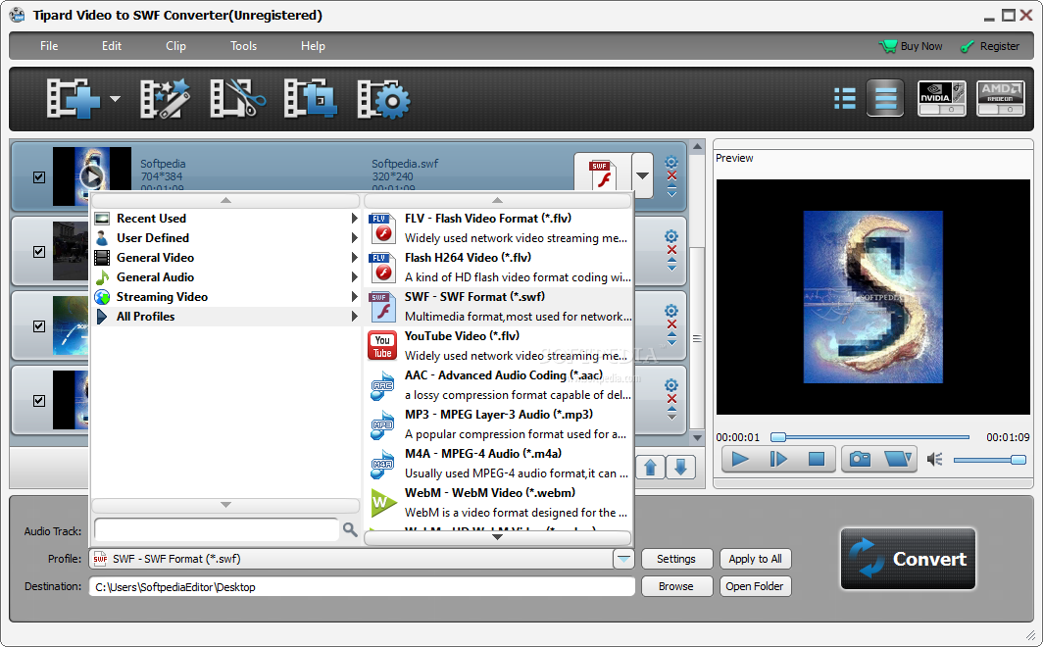Open the Tools menu

tap(243, 46)
